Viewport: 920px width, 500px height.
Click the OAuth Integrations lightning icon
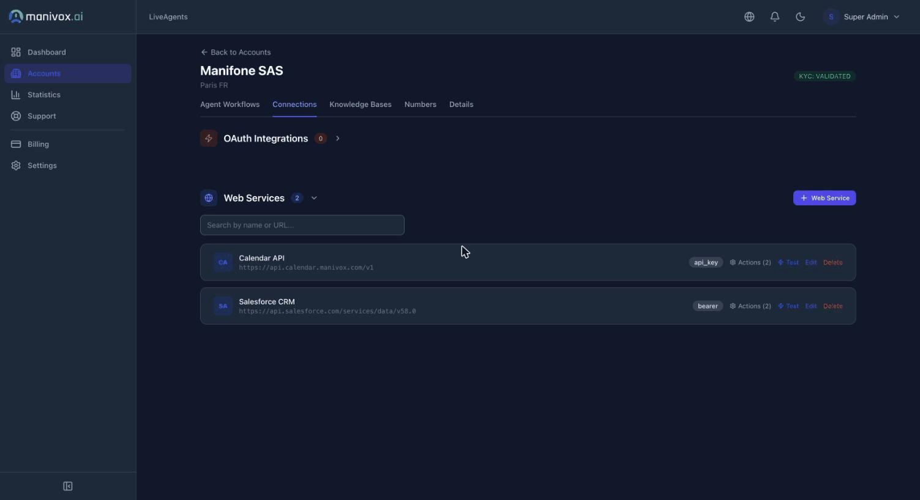[x=209, y=138]
